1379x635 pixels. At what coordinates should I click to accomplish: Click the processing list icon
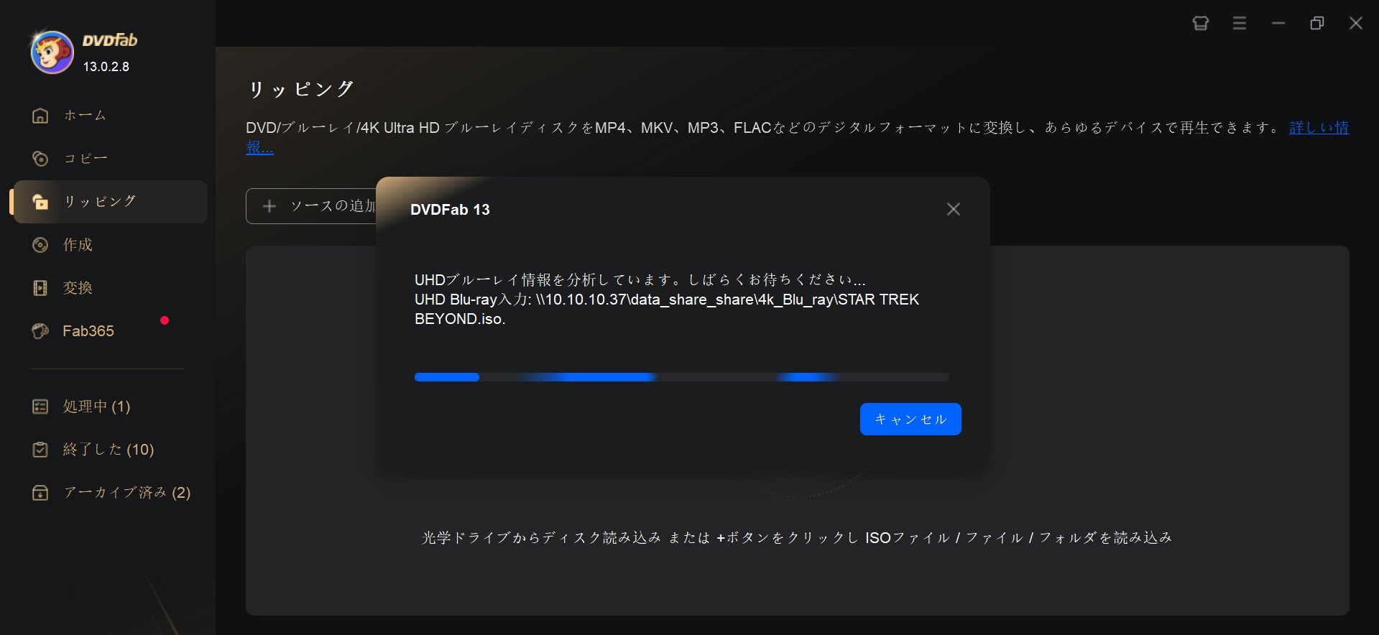point(40,407)
